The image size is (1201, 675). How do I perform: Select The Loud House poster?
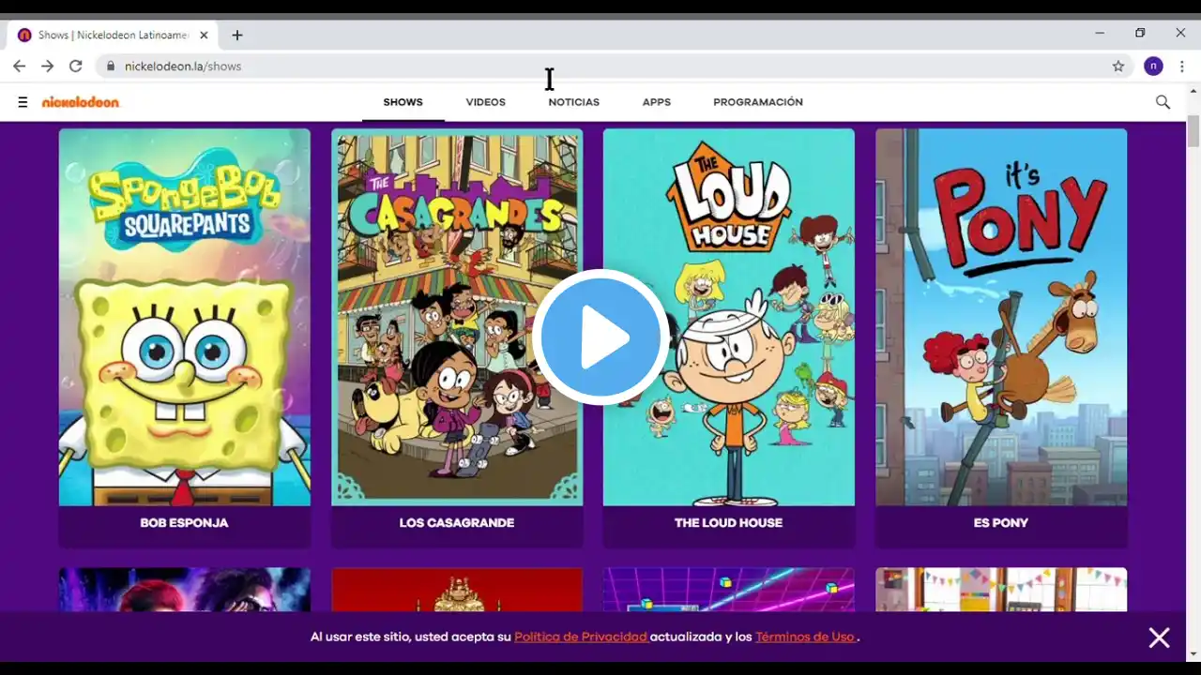point(729,317)
